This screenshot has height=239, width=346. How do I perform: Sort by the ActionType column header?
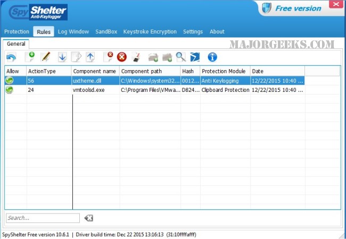49,71
